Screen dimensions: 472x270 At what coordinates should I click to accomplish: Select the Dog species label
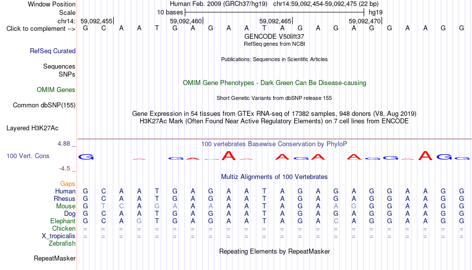pos(70,214)
